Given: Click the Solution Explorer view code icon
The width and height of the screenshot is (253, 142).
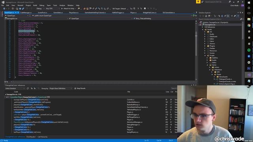Looking at the screenshot, I should [x=232, y=16].
